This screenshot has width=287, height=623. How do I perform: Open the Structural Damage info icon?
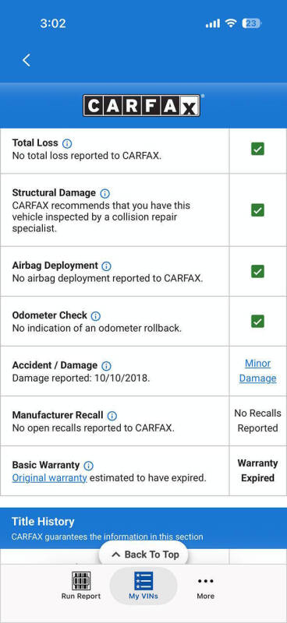point(105,193)
